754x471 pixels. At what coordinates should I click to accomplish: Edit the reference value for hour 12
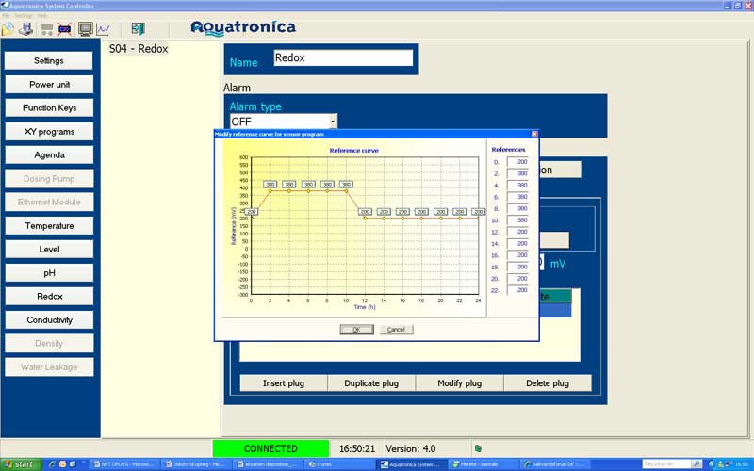pos(517,232)
